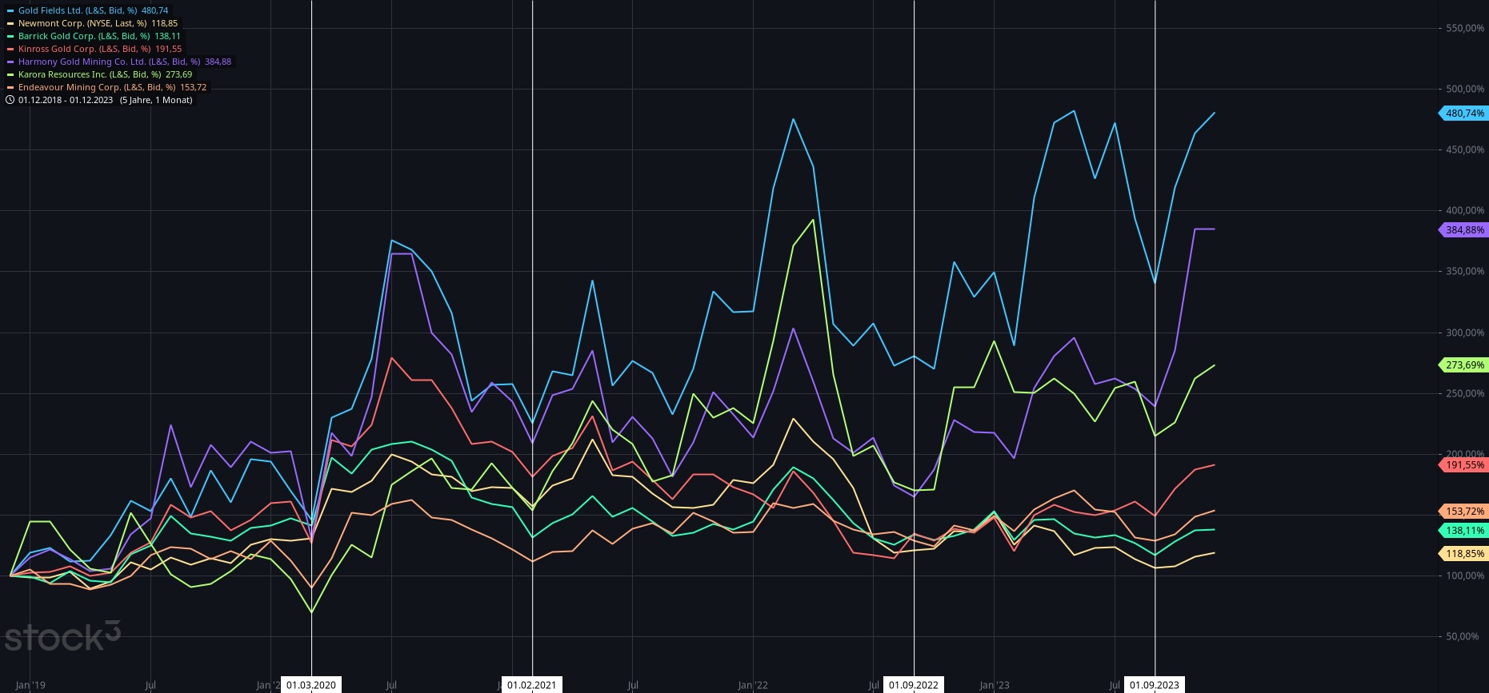1489x693 pixels.
Task: Select the Newmont Corp. legend entry
Action: point(93,23)
